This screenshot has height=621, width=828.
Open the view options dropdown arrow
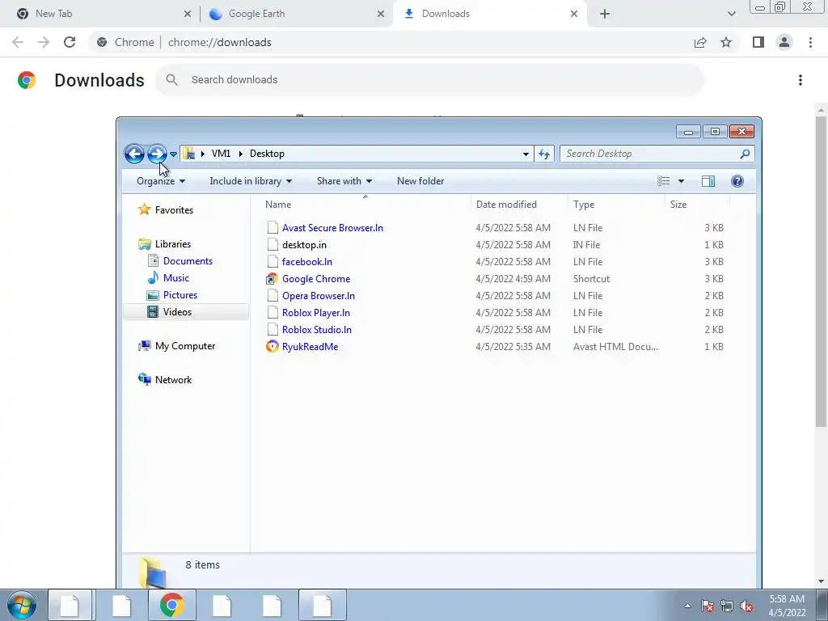click(681, 181)
